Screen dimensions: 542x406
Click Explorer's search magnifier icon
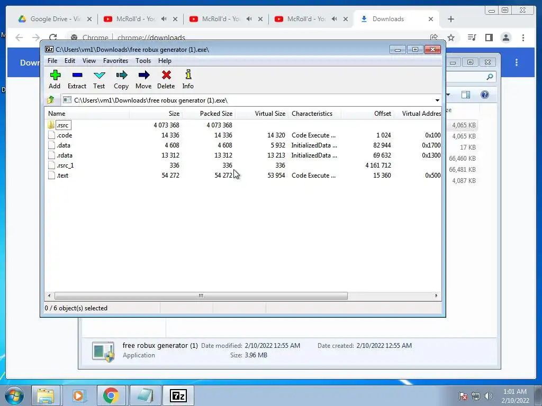(x=490, y=77)
